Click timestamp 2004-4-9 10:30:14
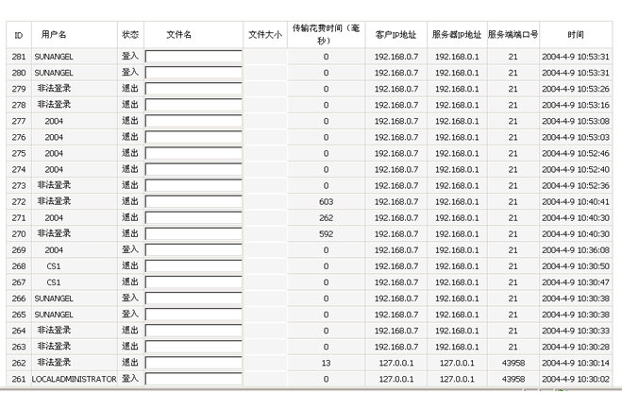Image resolution: width=622 pixels, height=393 pixels. (576, 363)
